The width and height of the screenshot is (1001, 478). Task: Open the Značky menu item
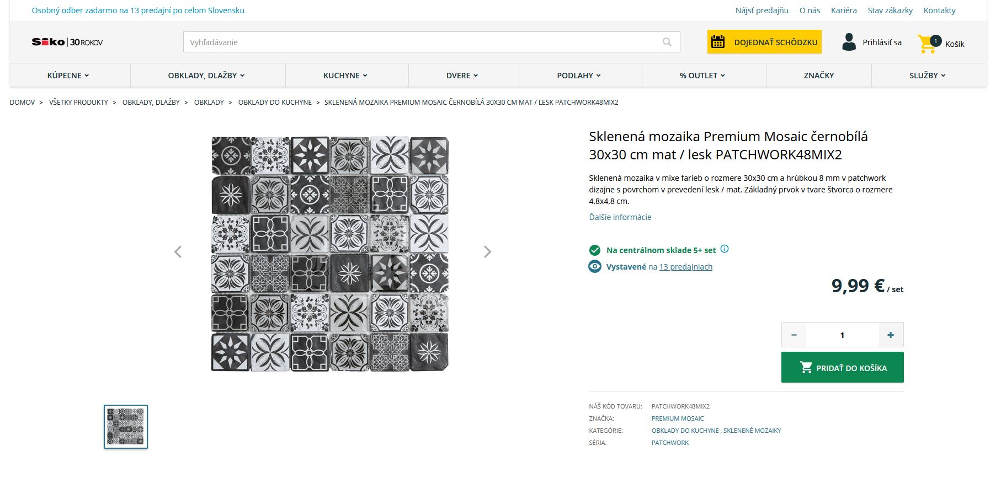[818, 76]
